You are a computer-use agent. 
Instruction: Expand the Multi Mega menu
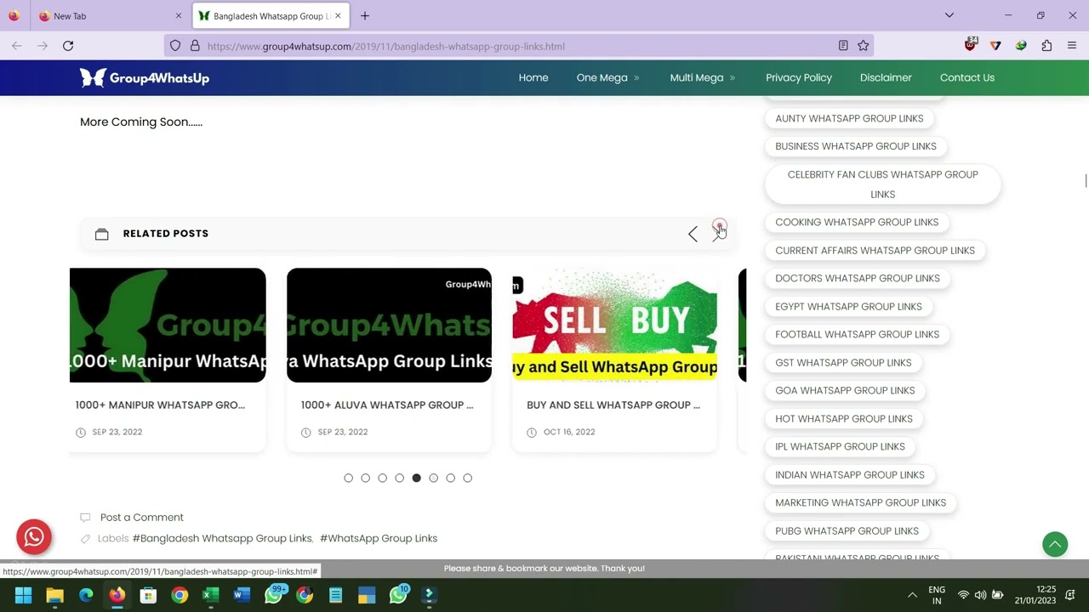click(x=703, y=77)
